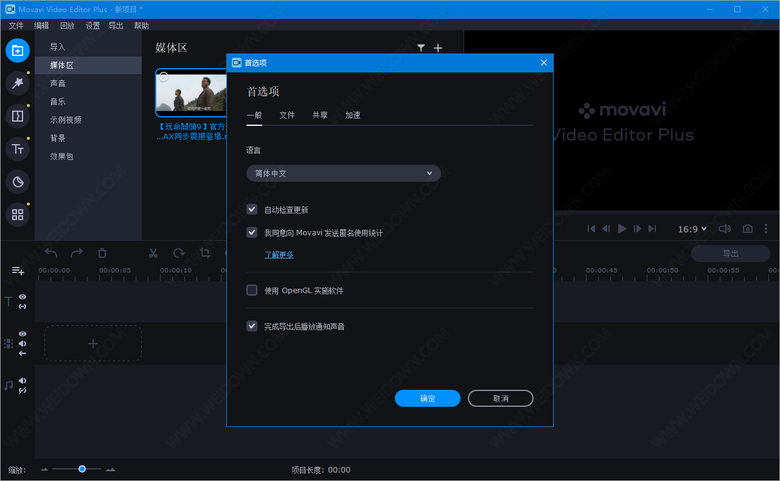The image size is (780, 481).
Task: Undo last action on timeline toolbar
Action: [51, 253]
